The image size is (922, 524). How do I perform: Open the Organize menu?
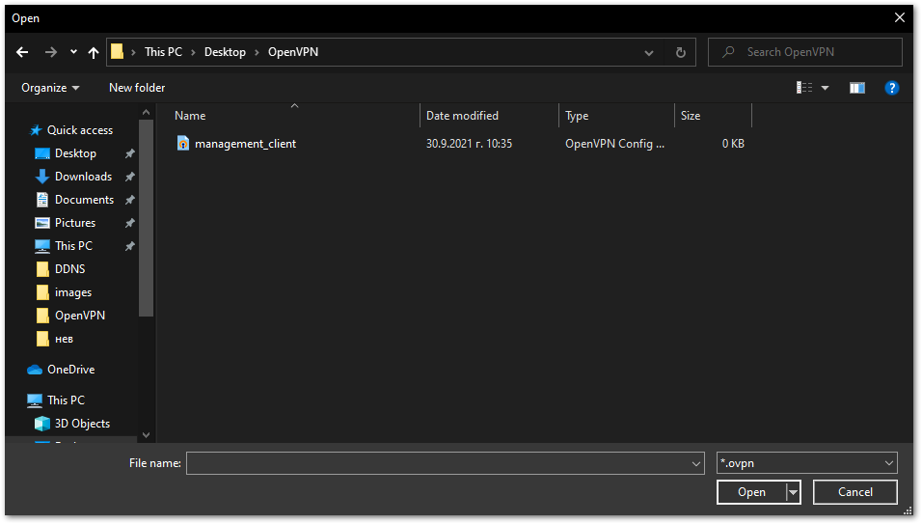click(x=50, y=88)
